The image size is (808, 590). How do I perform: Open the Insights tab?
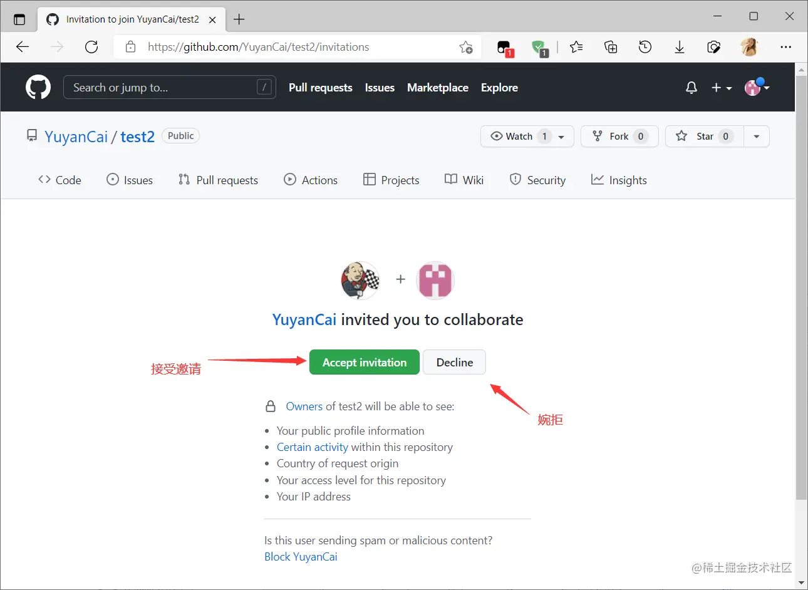tap(619, 180)
